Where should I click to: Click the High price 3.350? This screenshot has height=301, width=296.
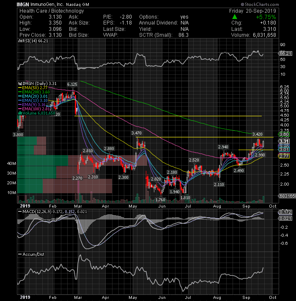pos(55,23)
